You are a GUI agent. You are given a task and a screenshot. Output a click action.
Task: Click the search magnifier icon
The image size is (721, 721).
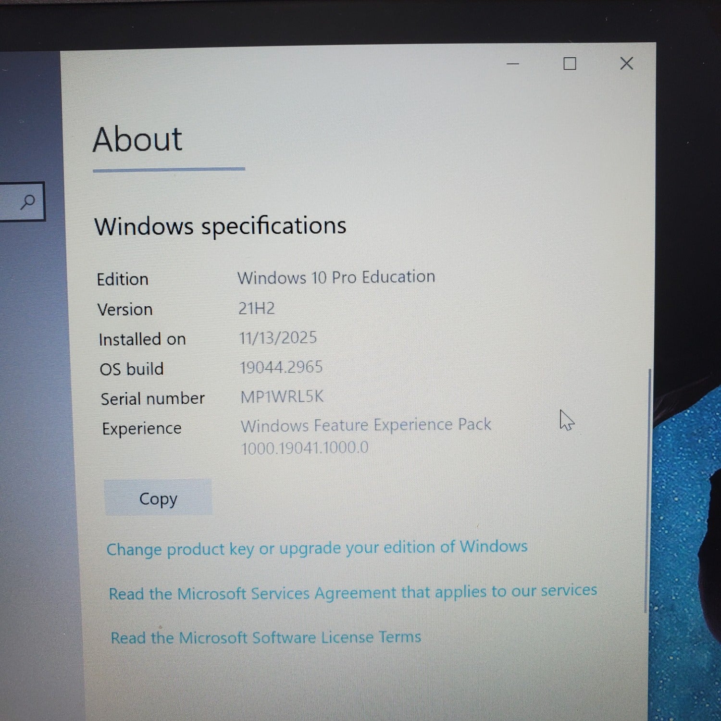[28, 202]
